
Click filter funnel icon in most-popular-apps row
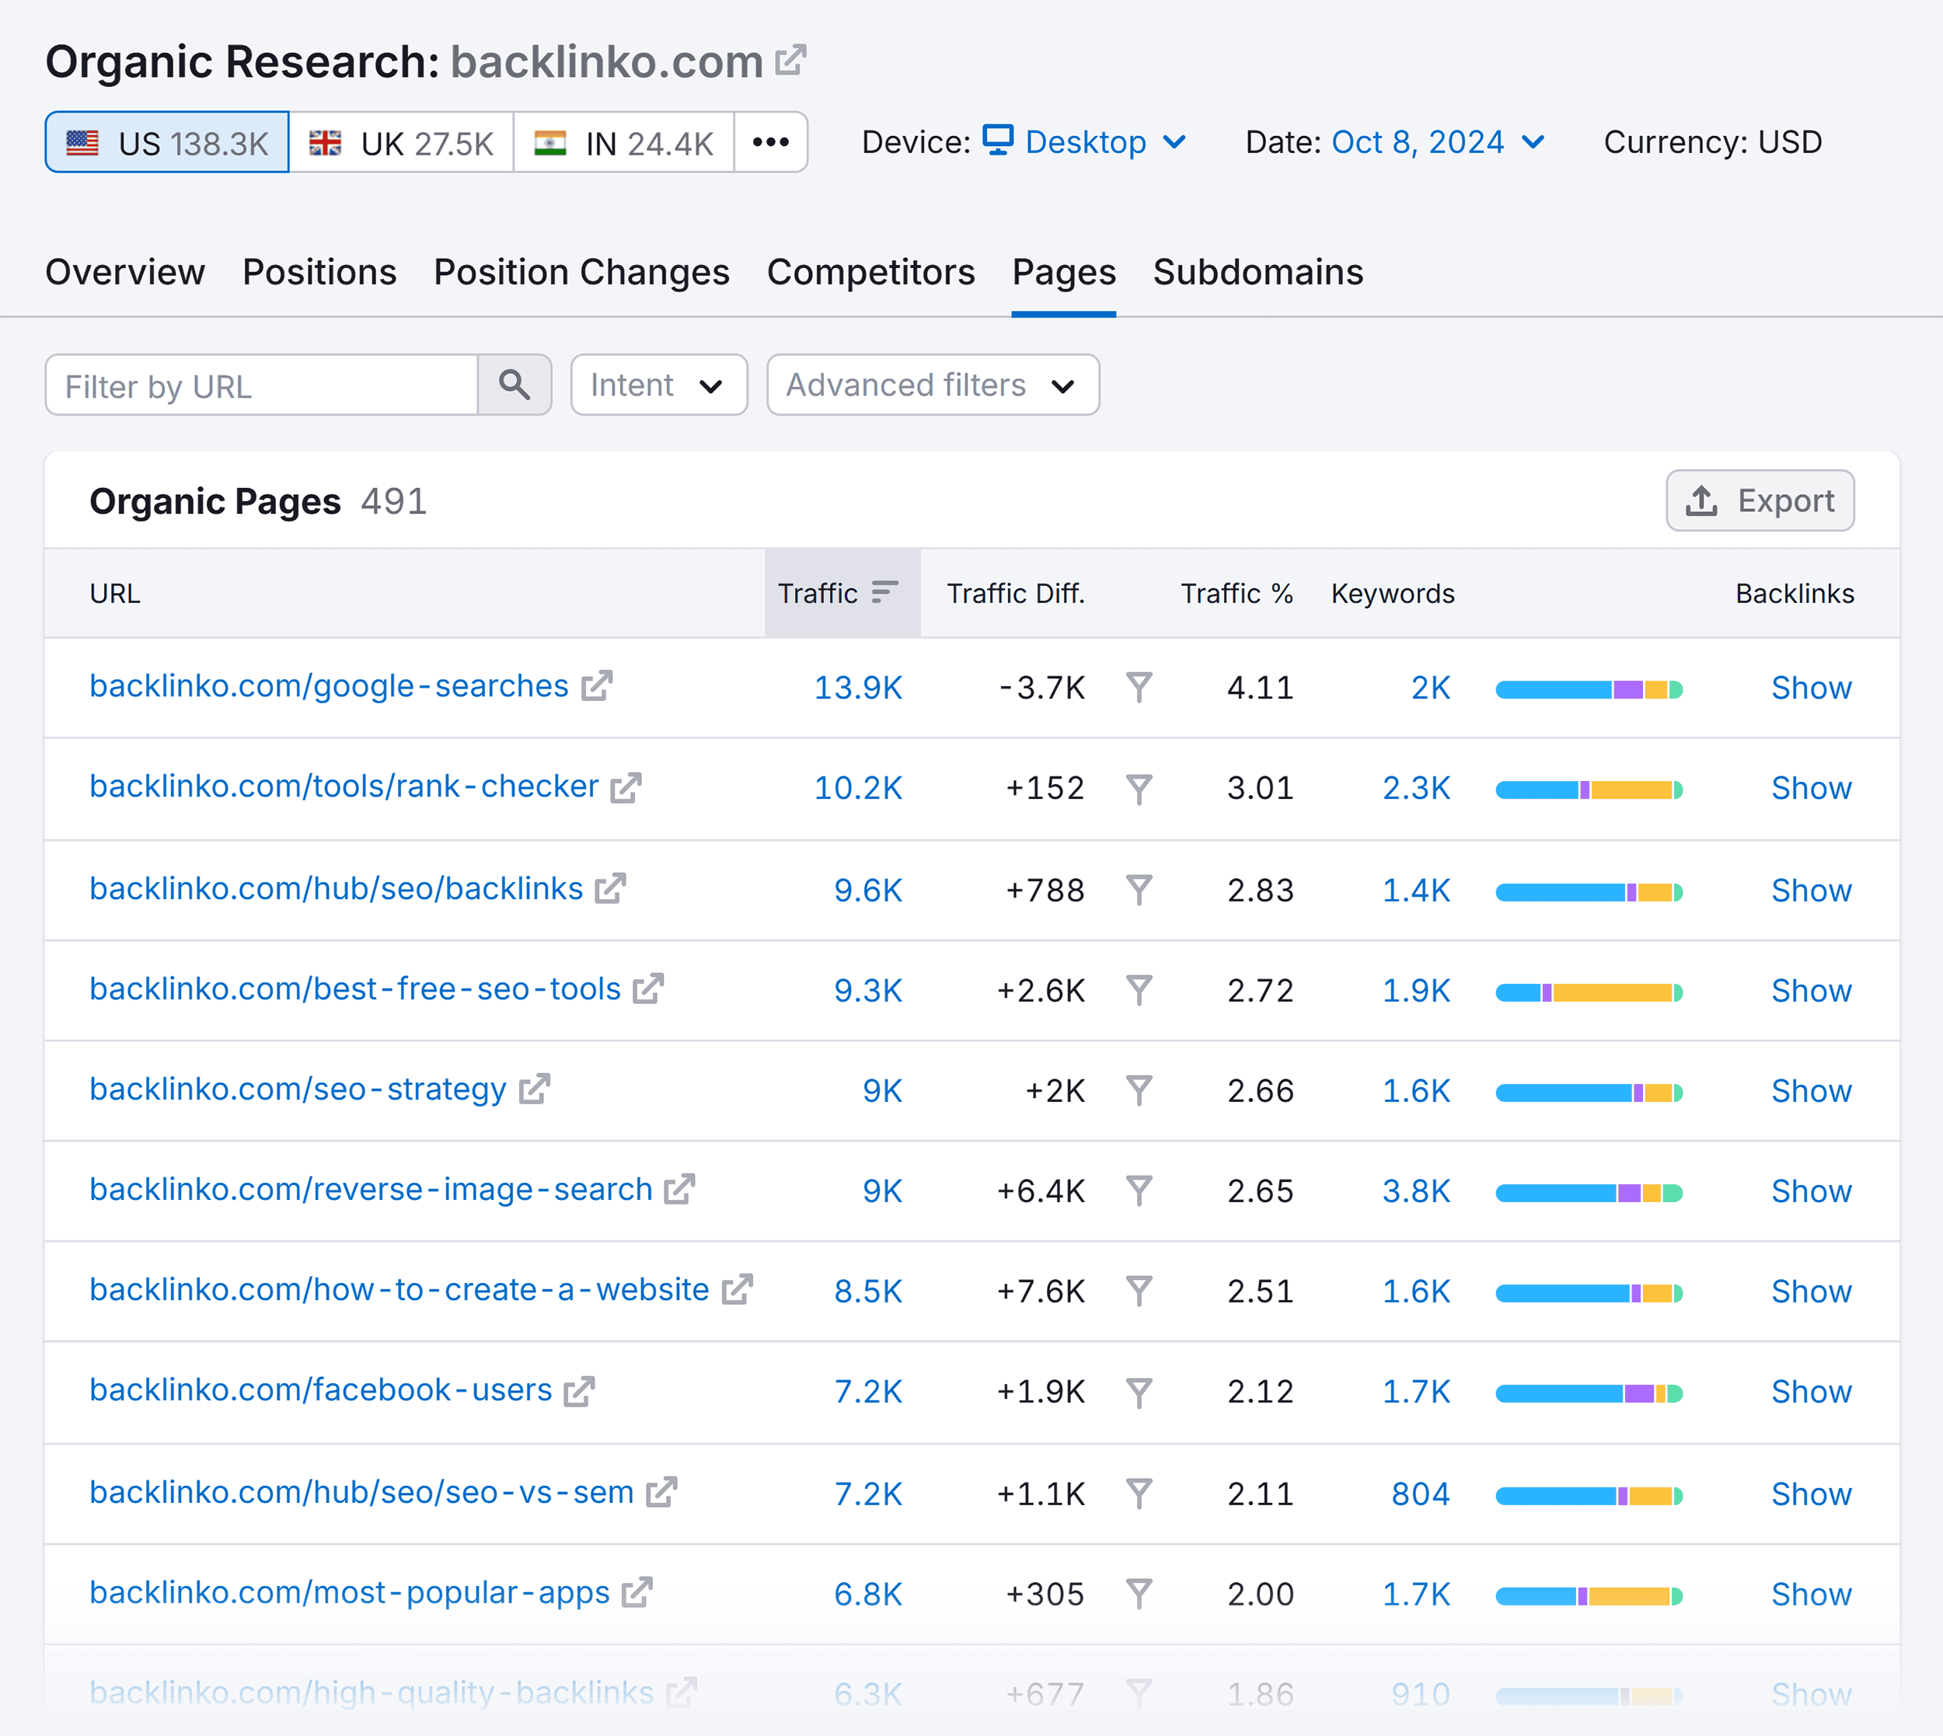1139,1594
